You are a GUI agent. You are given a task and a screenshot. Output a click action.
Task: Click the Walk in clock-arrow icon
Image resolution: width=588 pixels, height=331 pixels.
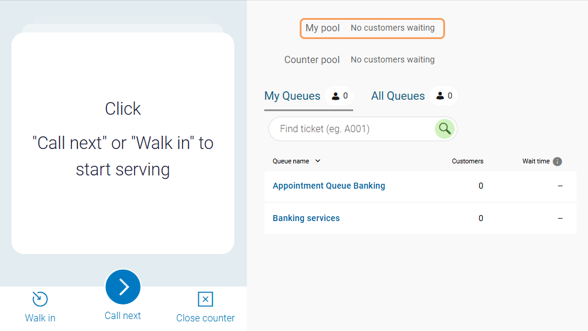click(x=40, y=299)
